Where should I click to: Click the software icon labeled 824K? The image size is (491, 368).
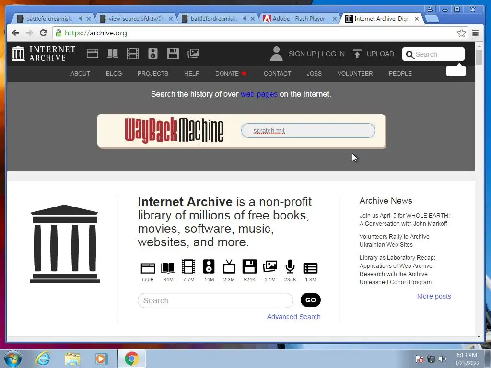(249, 266)
